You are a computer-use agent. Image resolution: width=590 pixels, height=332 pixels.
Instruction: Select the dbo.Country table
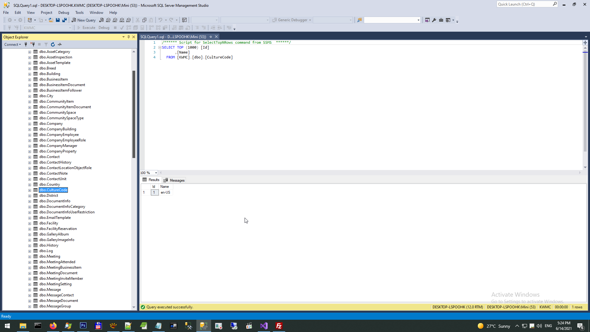pyautogui.click(x=49, y=184)
